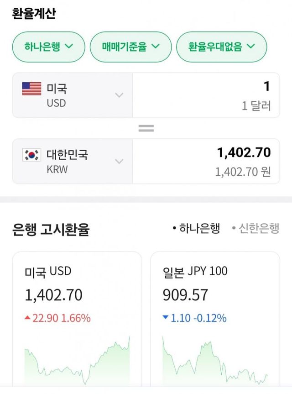Open the 환율우대없음 preference dropdown

click(221, 47)
